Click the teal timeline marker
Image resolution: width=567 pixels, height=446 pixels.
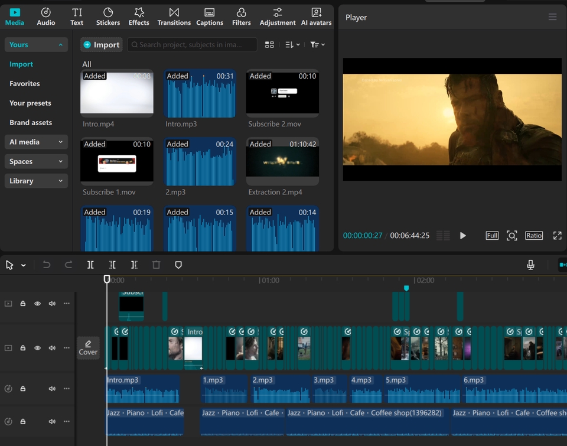[x=406, y=288]
